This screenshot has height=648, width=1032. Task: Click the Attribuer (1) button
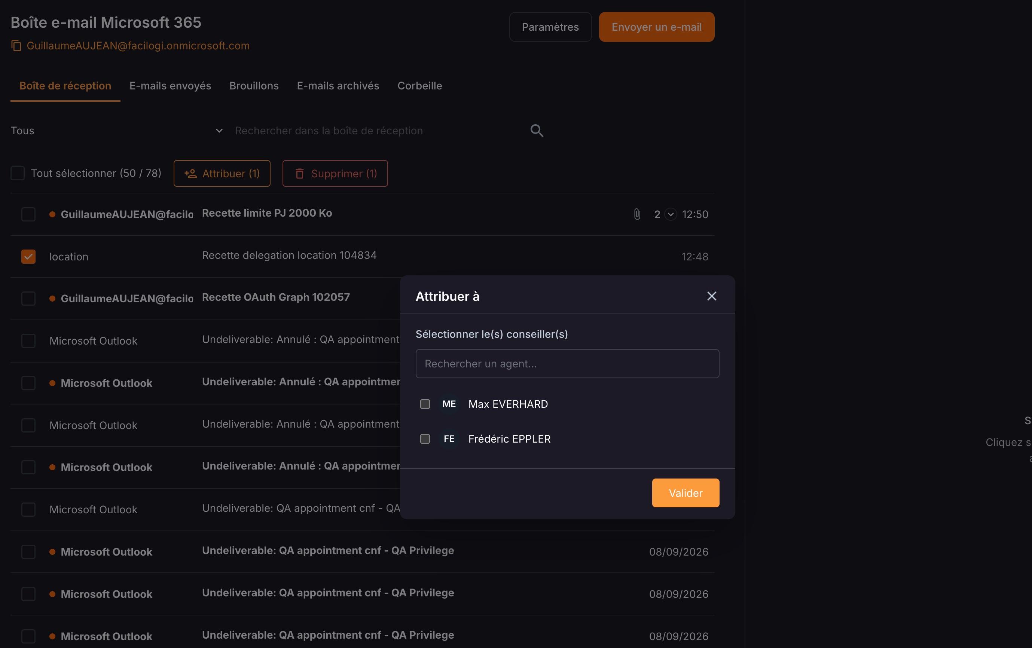[222, 174]
